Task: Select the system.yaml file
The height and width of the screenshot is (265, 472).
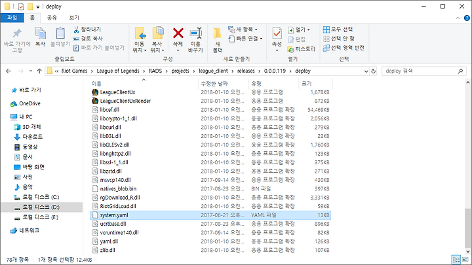Action: pyautogui.click(x=210, y=215)
